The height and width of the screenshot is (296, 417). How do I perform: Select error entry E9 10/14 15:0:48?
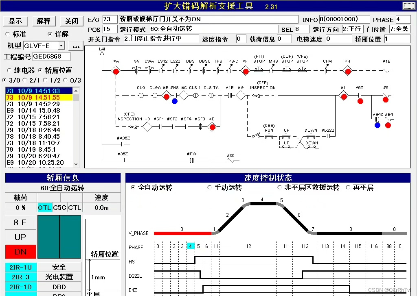(x=39, y=111)
